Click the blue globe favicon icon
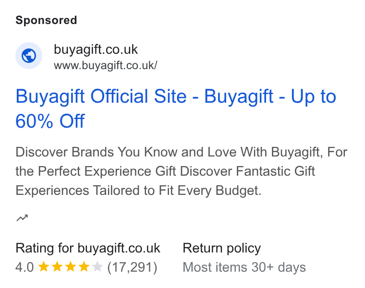The width and height of the screenshot is (365, 288). coord(29,56)
